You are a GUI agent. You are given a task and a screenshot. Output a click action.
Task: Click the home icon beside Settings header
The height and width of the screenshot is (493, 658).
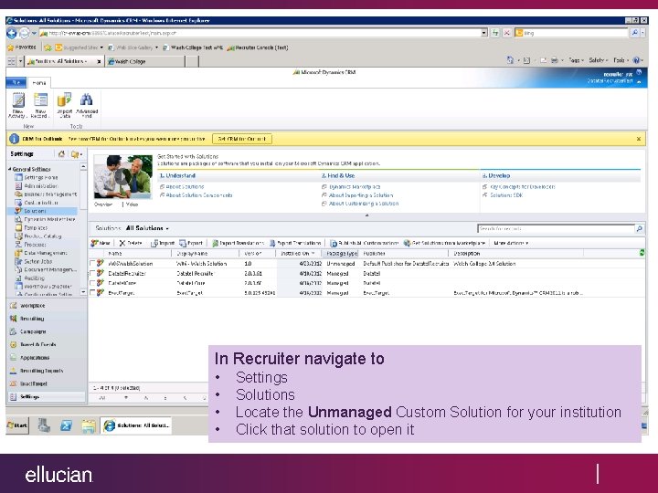point(61,154)
